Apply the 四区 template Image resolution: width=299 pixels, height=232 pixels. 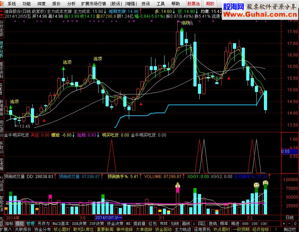click(202, 223)
